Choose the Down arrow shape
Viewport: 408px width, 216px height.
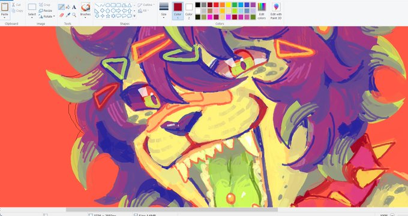click(x=97, y=16)
